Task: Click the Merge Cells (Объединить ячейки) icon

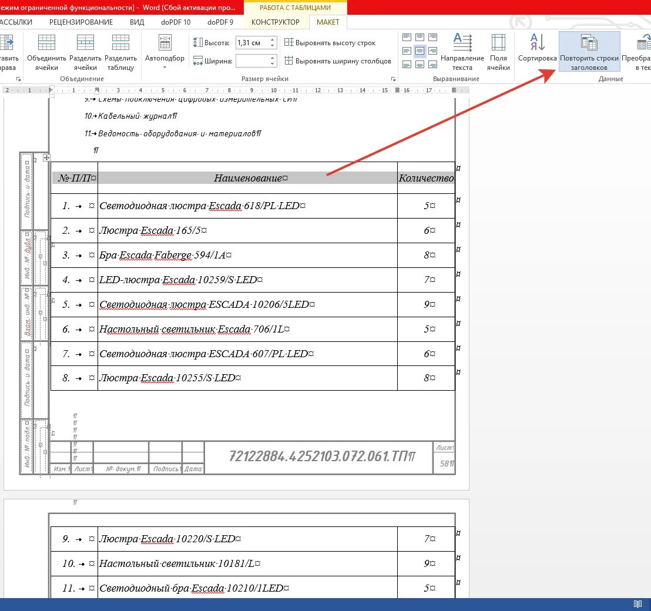Action: coord(46,42)
